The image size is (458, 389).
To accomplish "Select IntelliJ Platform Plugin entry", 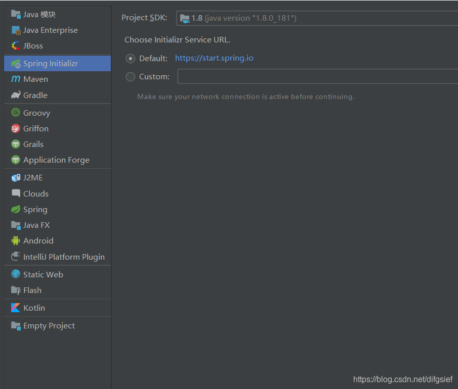I will pyautogui.click(x=58, y=257).
